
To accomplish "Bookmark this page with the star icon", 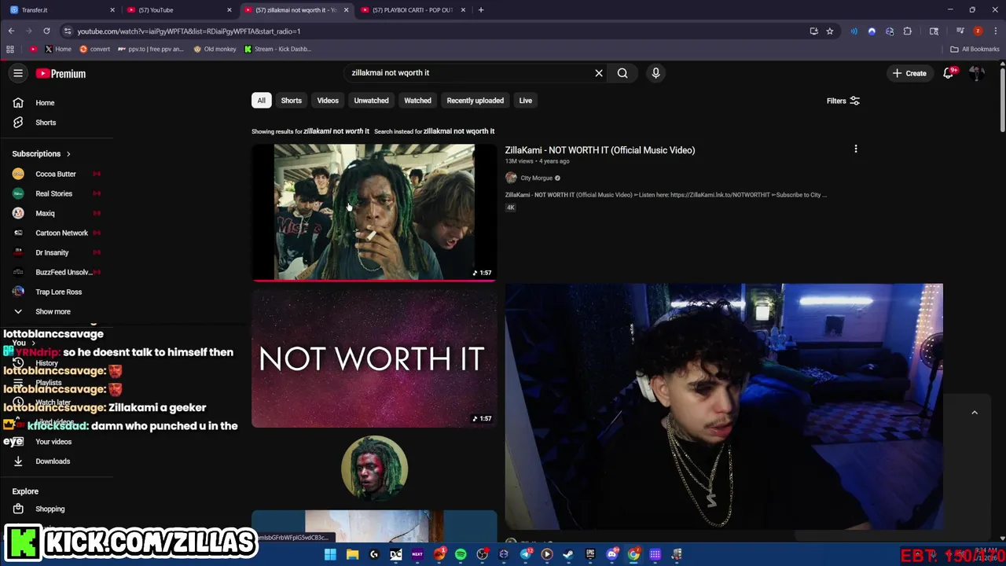I will click(x=830, y=31).
